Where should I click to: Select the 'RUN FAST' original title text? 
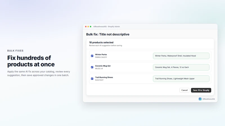[x=99, y=80]
